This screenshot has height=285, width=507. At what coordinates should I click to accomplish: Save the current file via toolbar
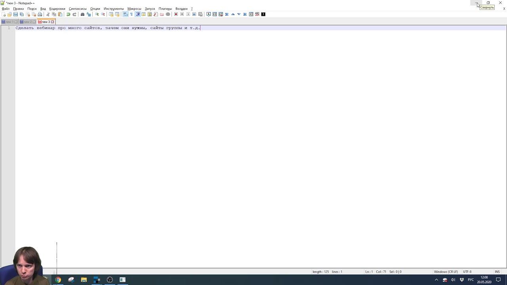click(15, 14)
